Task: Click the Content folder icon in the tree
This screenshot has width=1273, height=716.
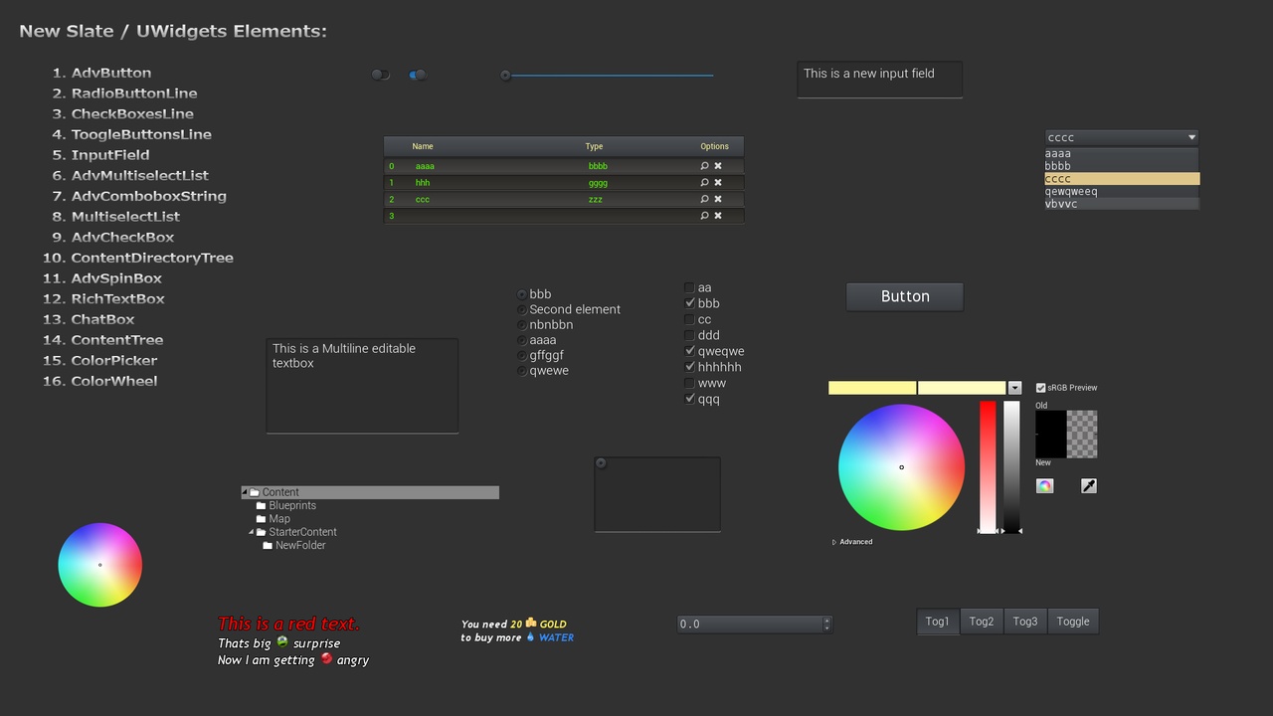Action: (255, 492)
